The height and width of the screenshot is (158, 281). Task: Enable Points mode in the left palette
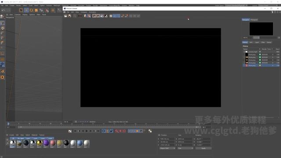[x=2, y=33]
